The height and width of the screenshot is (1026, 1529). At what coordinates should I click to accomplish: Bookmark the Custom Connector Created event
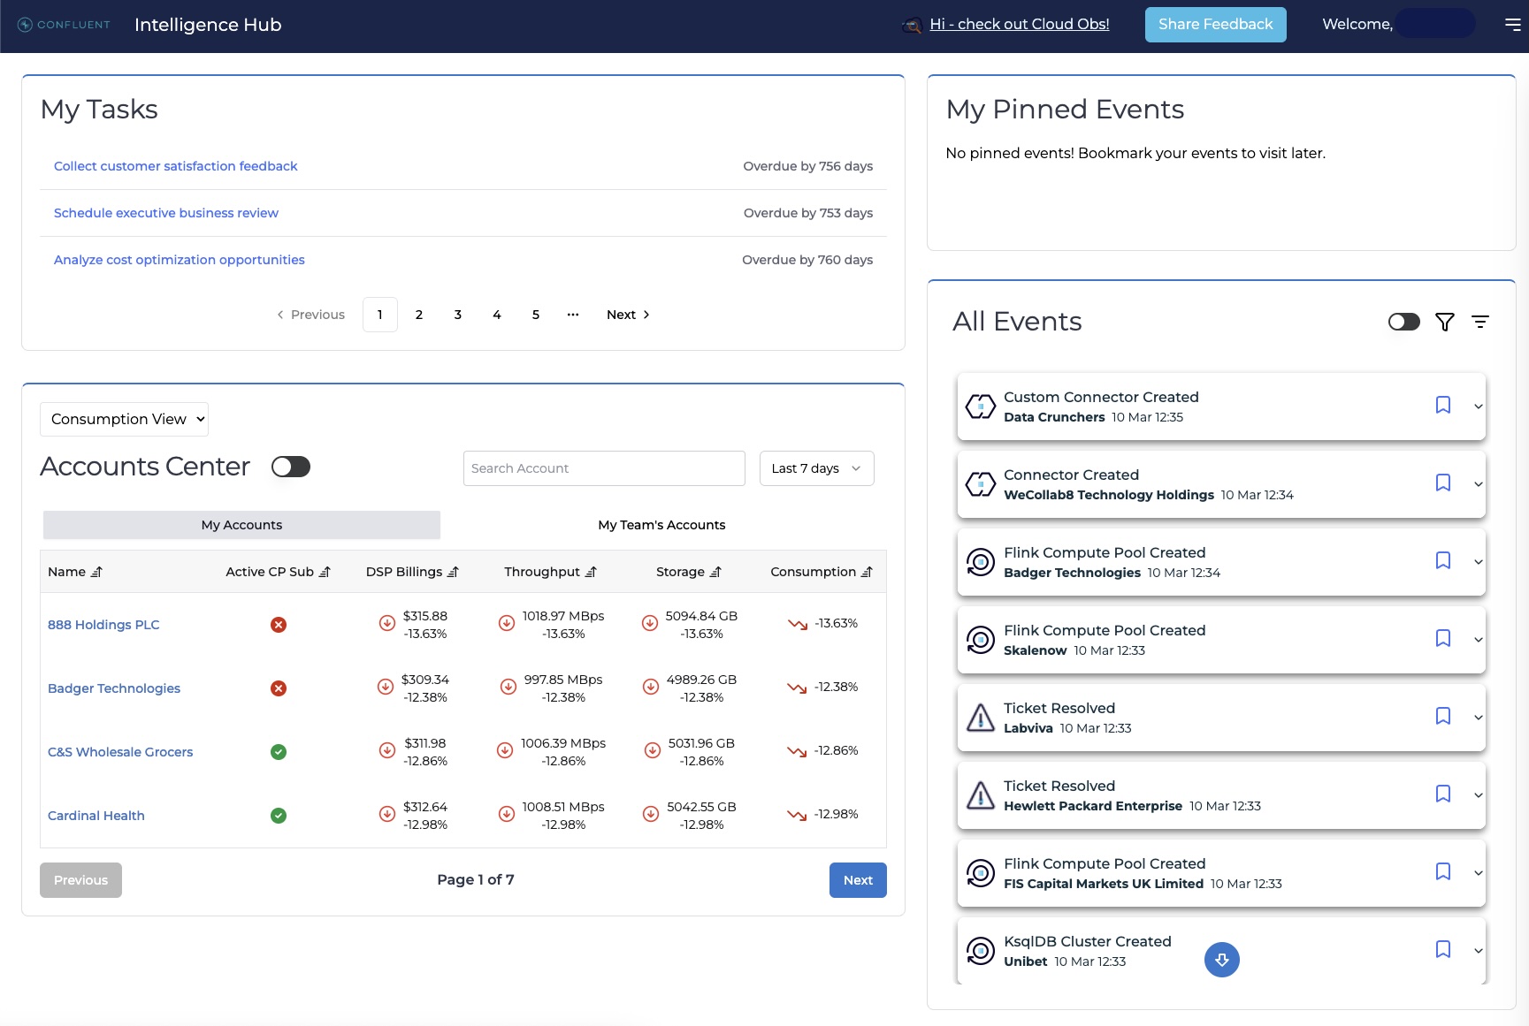pyautogui.click(x=1443, y=405)
